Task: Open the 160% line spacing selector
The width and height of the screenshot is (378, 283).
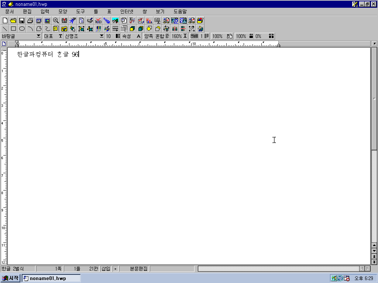Action: point(179,36)
